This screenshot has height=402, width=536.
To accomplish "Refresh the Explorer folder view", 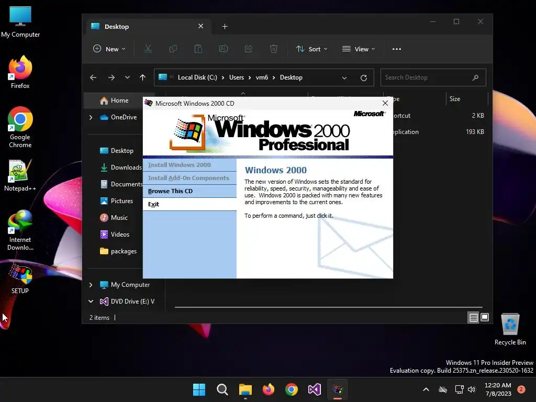I will click(x=364, y=77).
